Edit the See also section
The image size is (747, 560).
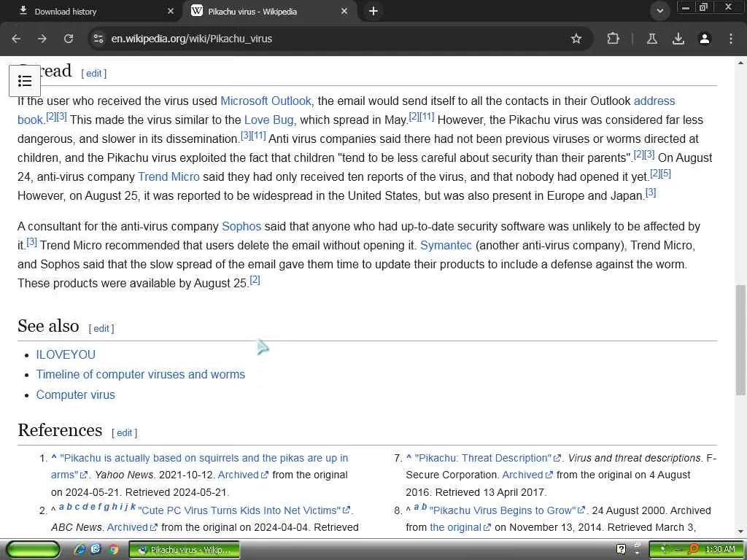tap(101, 329)
